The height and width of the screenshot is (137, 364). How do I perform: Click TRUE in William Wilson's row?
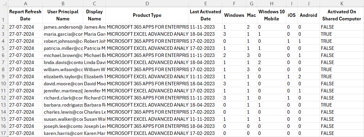pyautogui.click(x=342, y=69)
